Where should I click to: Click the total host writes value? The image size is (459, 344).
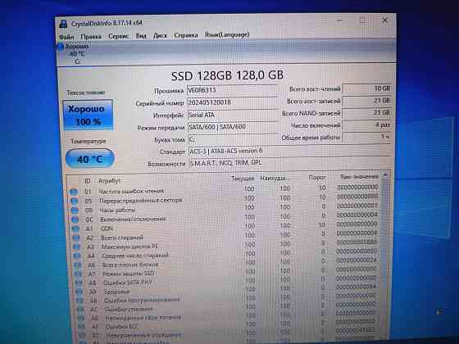(367, 101)
